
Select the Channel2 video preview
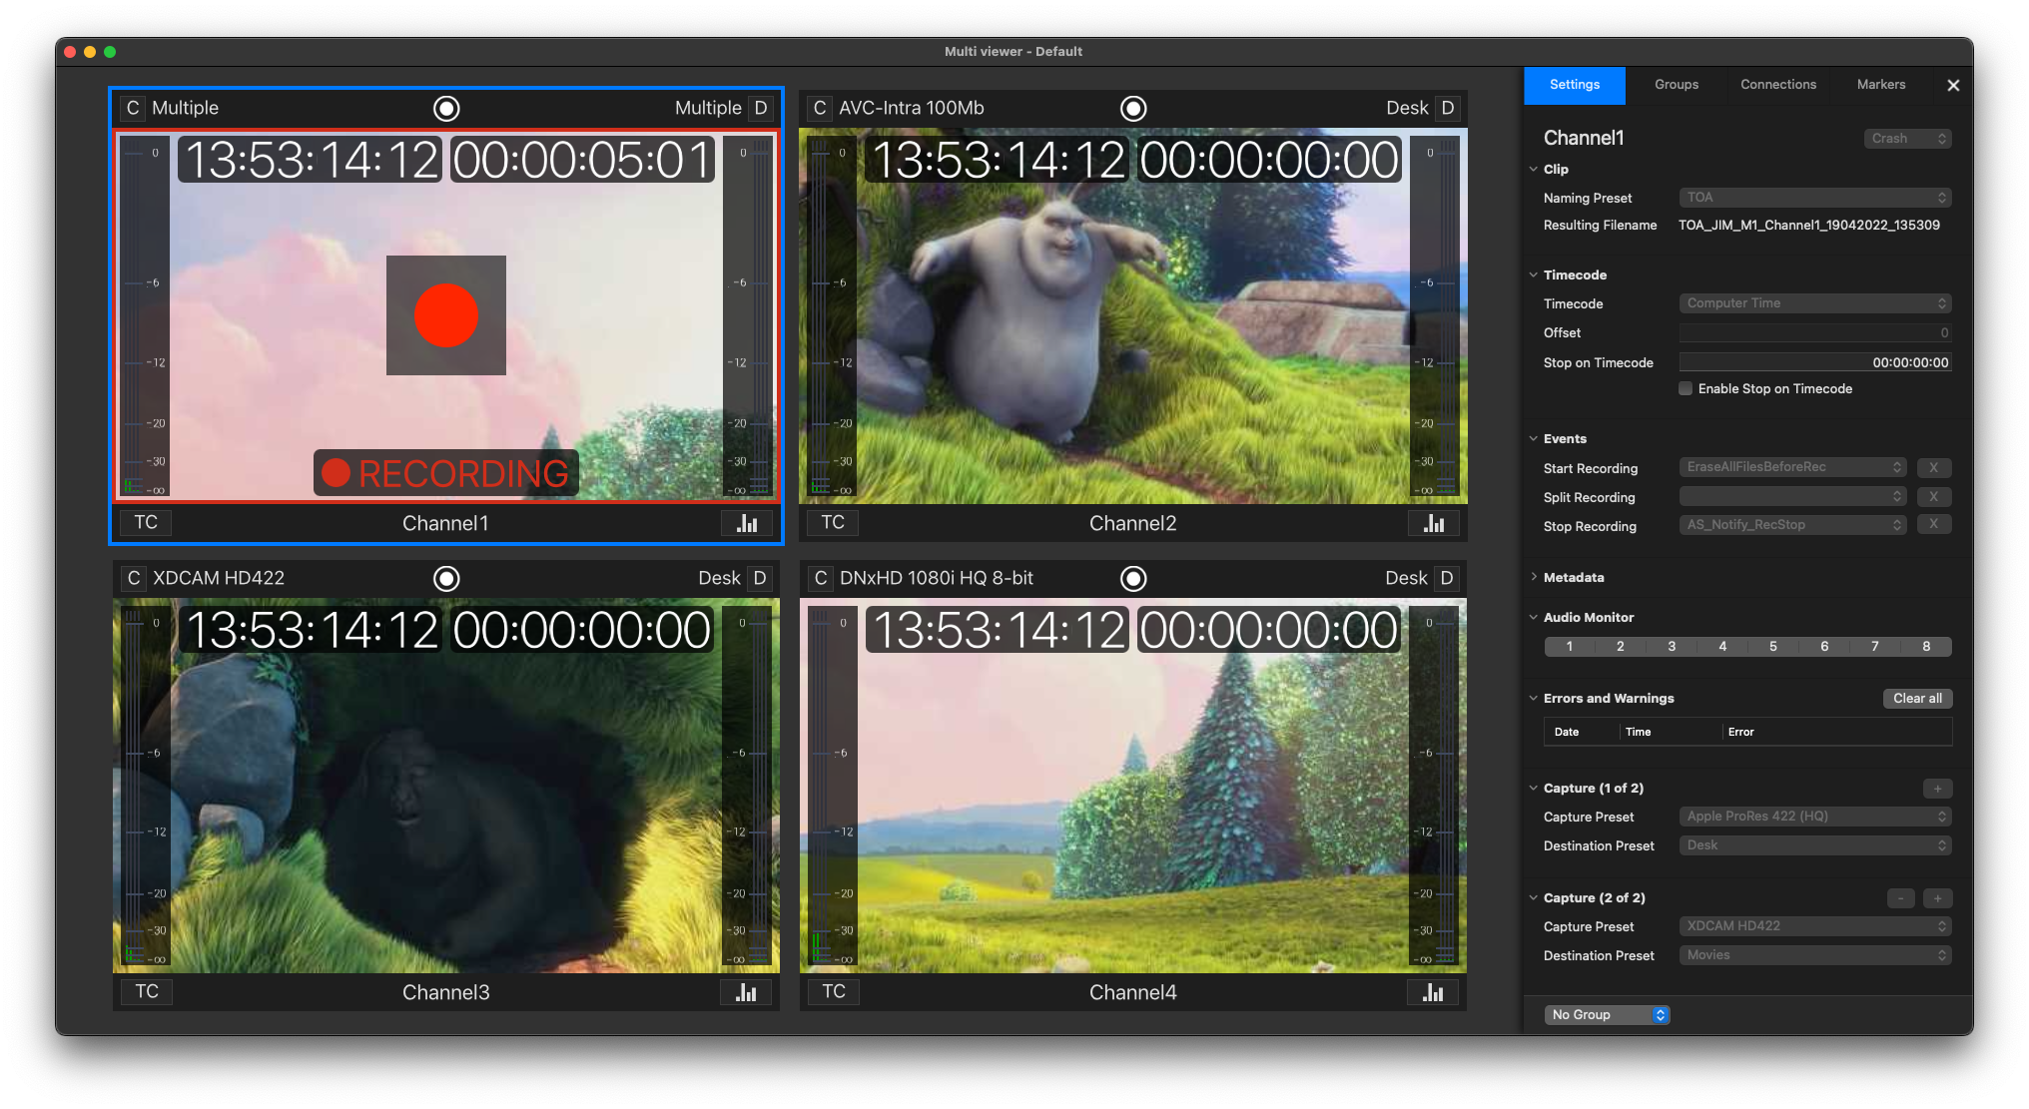tap(1133, 315)
